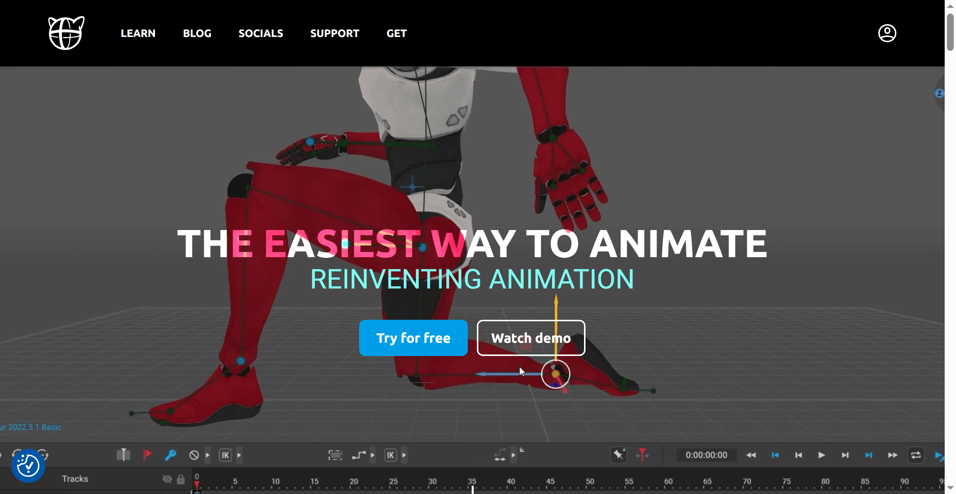Click the red flag marker icon
The width and height of the screenshot is (956, 494).
tap(147, 455)
